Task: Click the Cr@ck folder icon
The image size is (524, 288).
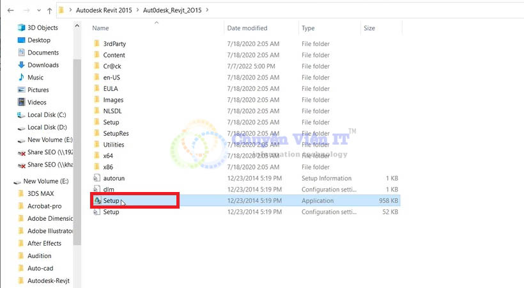Action: [96, 66]
